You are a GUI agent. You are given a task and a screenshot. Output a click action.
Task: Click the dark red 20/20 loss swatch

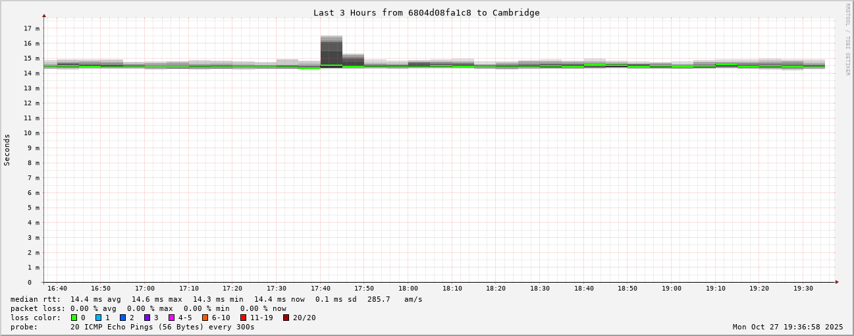coord(286,318)
